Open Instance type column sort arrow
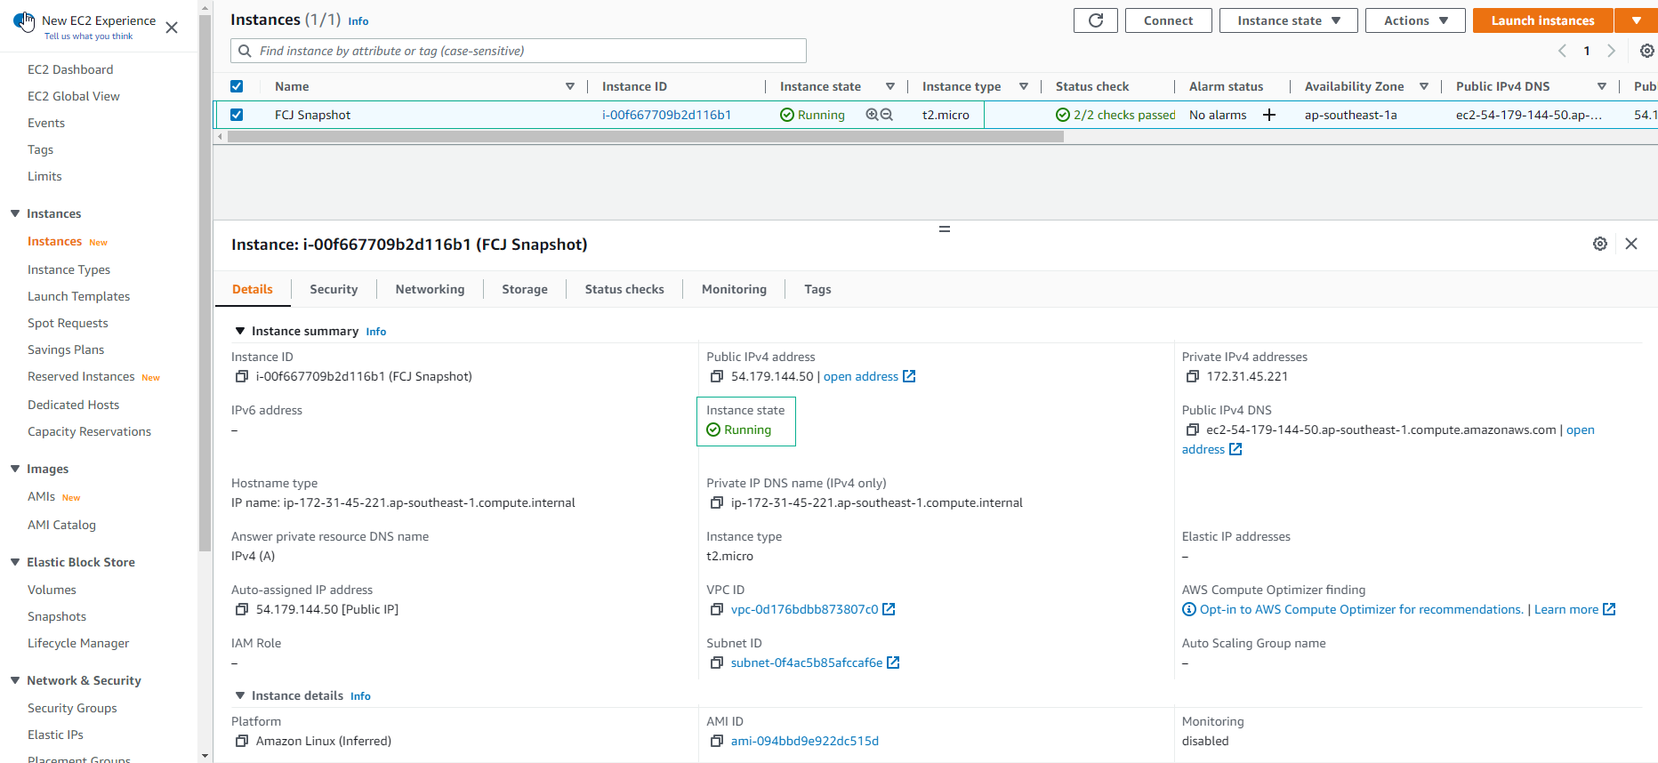 [1024, 86]
